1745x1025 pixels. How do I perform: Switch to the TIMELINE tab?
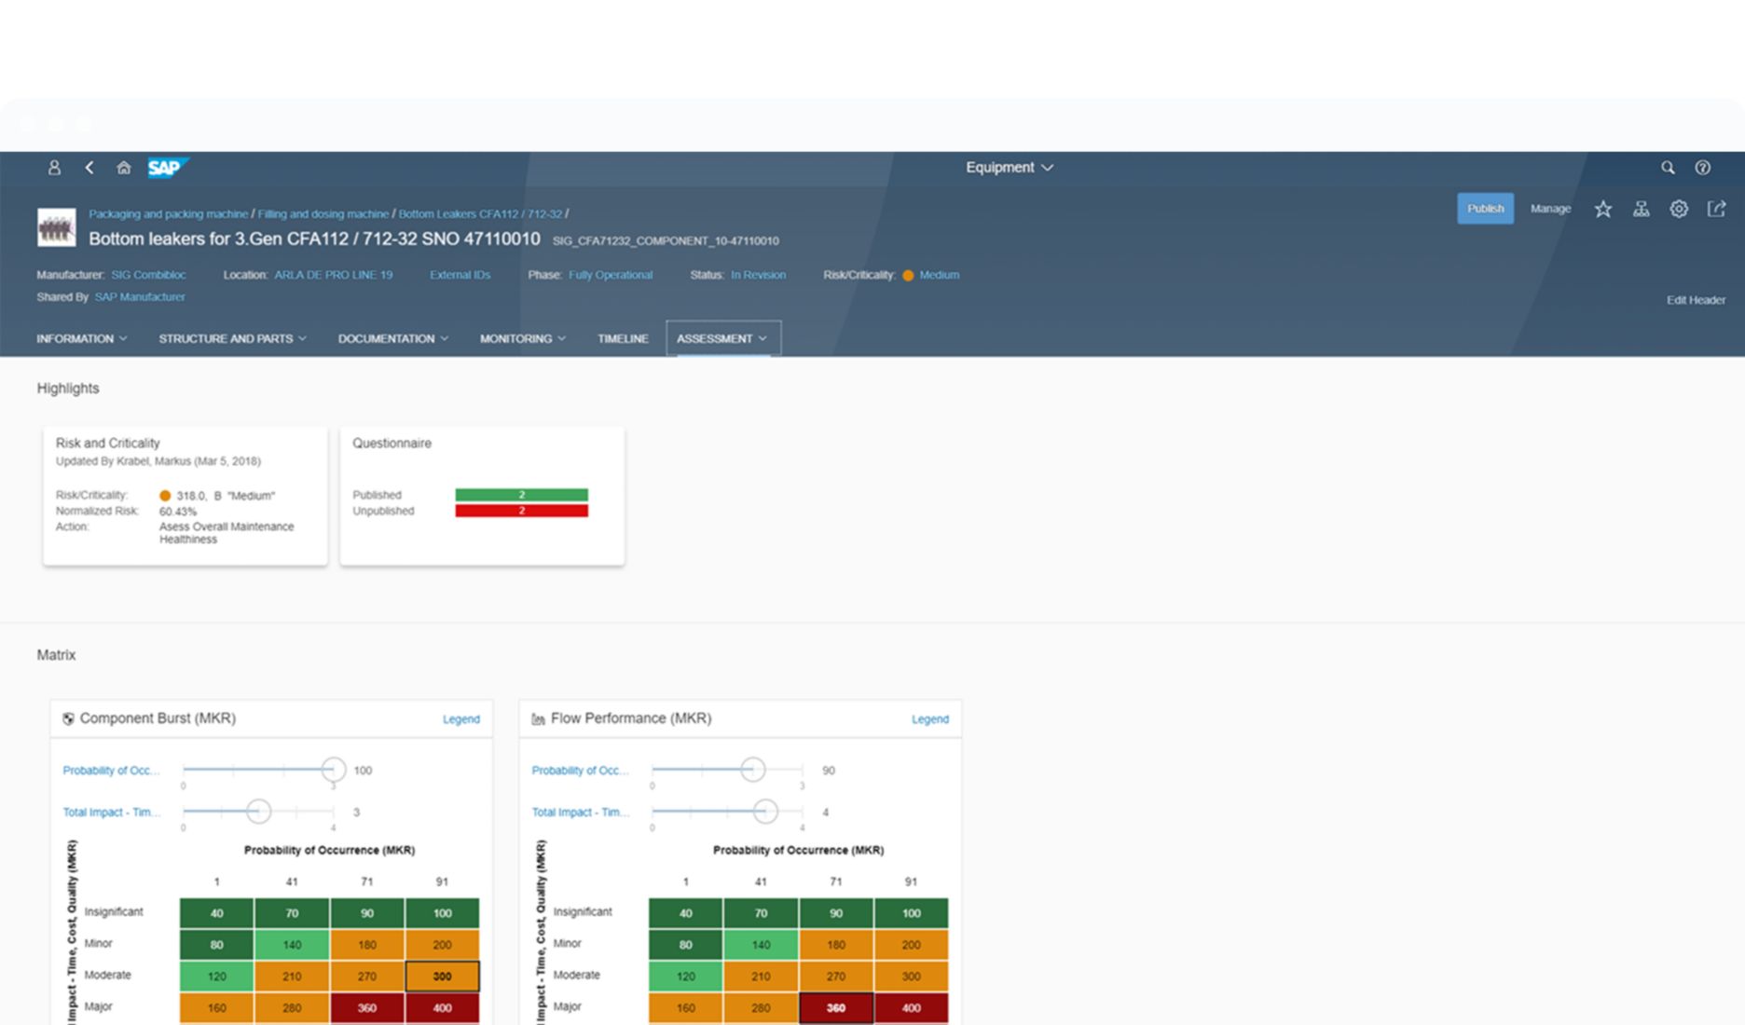pyautogui.click(x=622, y=338)
